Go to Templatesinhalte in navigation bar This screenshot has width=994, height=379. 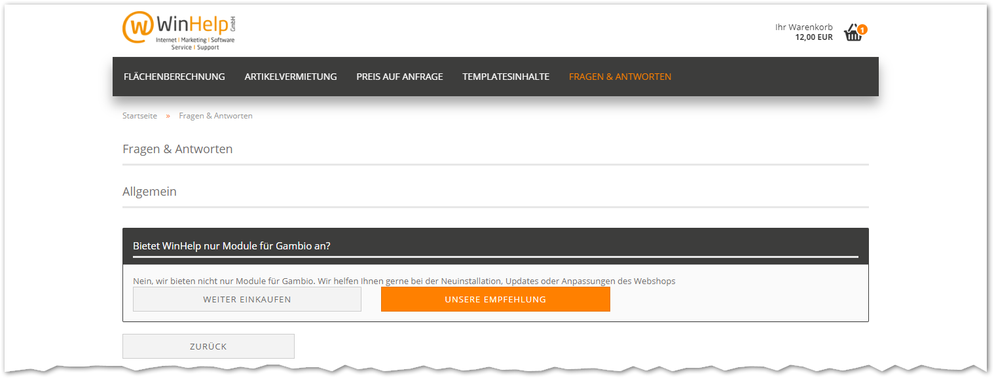506,77
